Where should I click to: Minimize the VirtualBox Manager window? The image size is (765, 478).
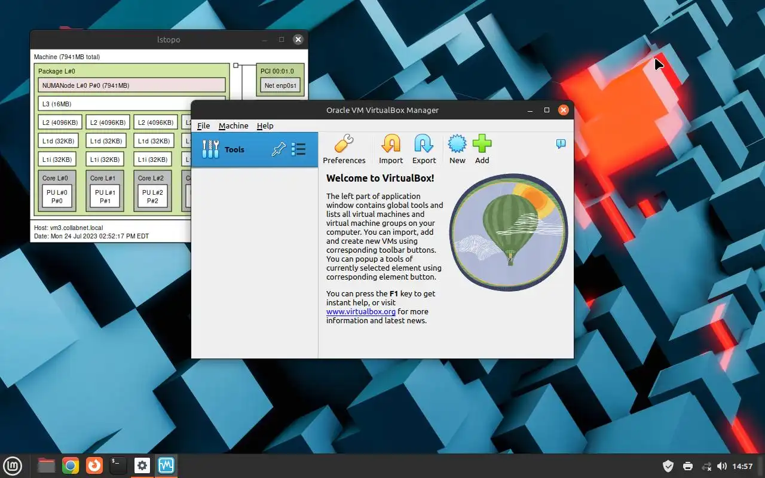[x=530, y=110]
